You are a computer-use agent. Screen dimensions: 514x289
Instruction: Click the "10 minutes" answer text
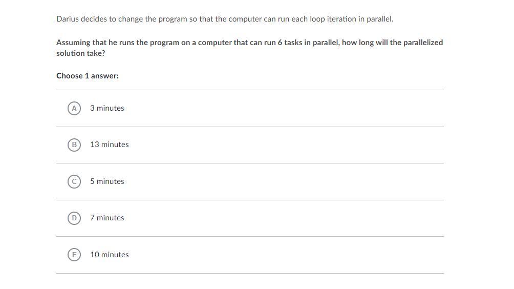coord(110,254)
